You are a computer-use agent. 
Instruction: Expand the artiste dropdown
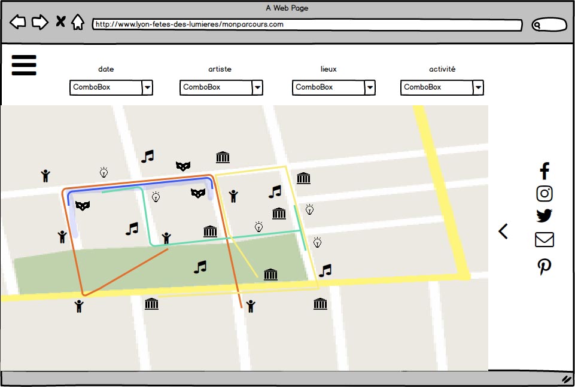click(257, 87)
